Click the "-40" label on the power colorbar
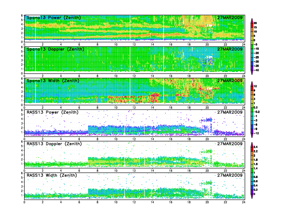This screenshot has height=217, width=281. [256, 70]
